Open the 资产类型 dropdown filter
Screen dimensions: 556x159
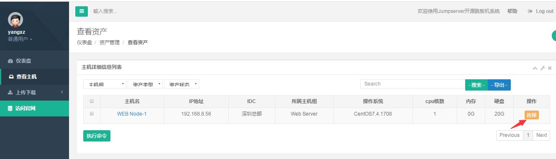145,84
